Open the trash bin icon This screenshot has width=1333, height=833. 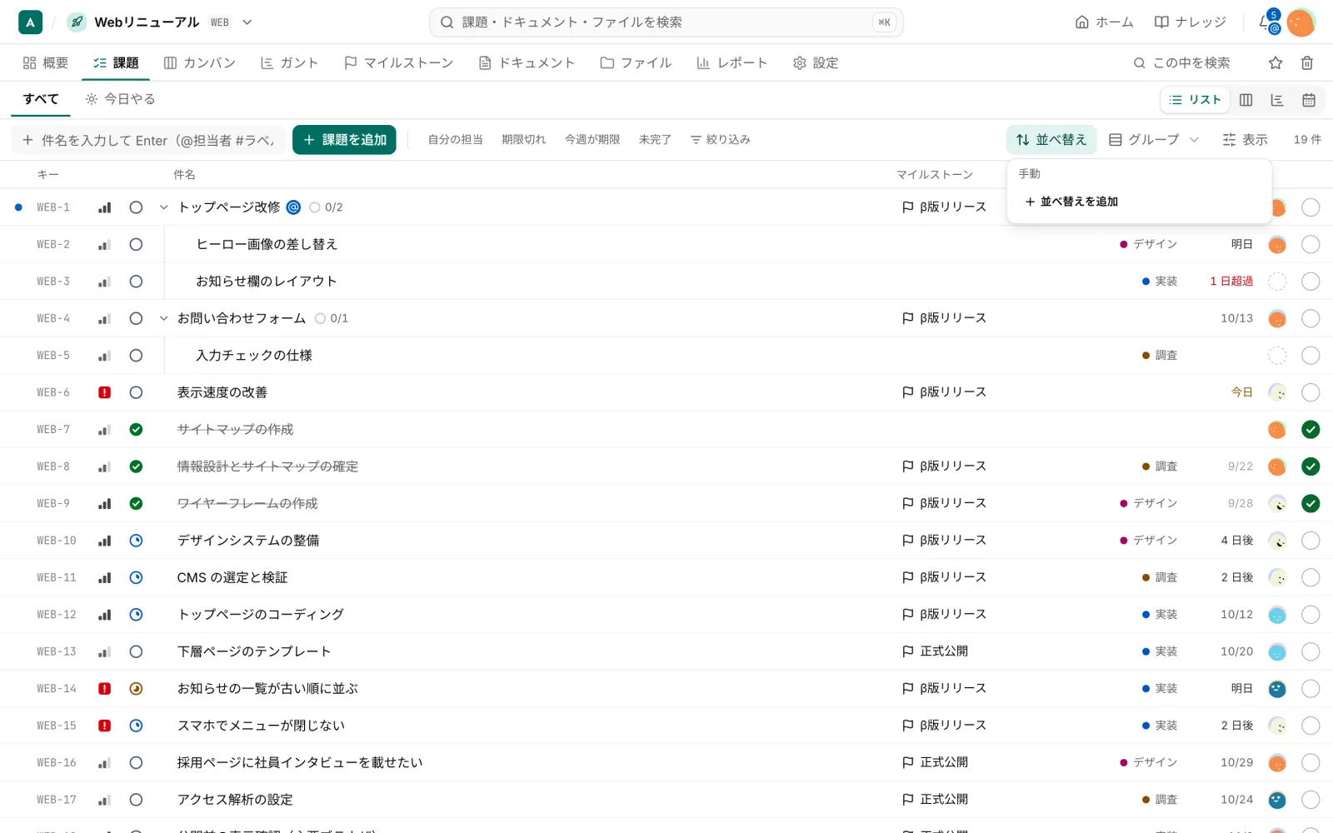tap(1307, 62)
